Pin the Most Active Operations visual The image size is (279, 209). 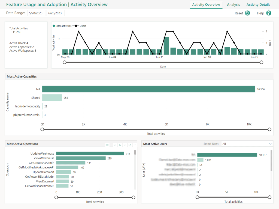115,145
